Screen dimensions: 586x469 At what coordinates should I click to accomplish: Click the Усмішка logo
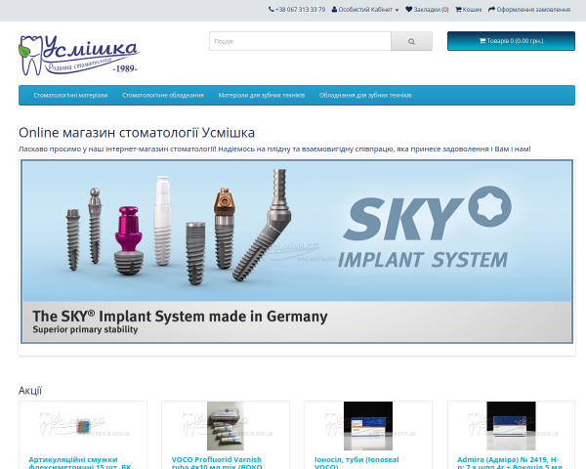(x=79, y=55)
